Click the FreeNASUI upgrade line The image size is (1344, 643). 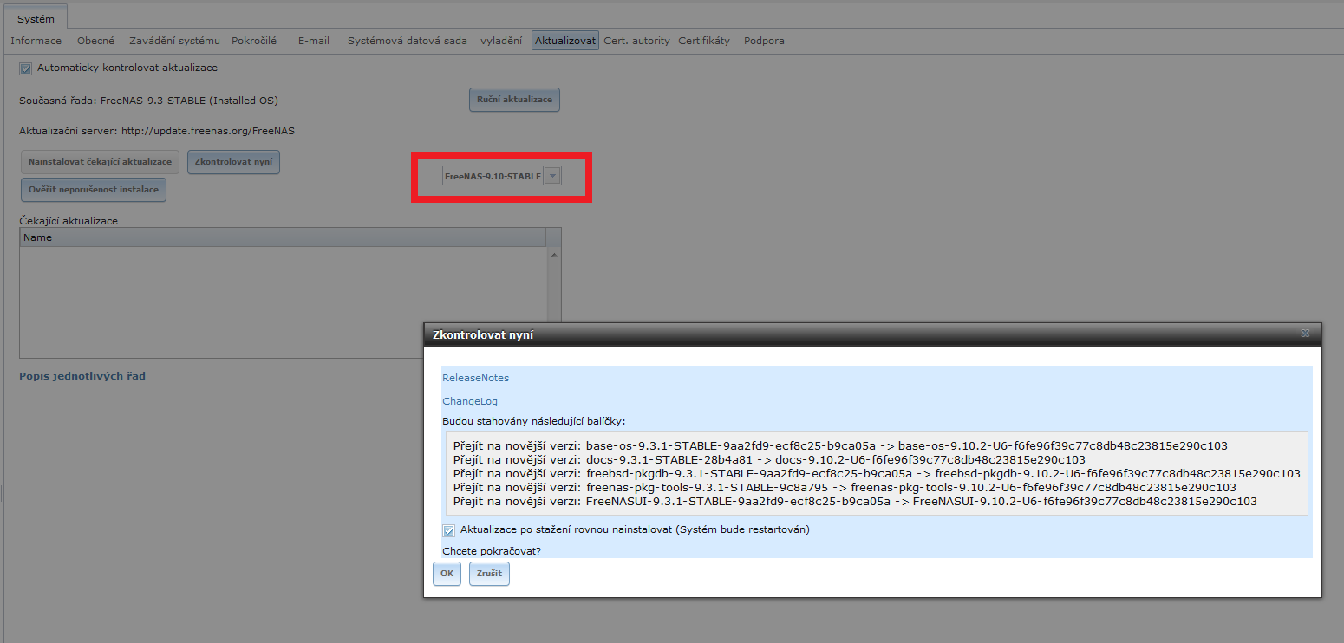[855, 501]
